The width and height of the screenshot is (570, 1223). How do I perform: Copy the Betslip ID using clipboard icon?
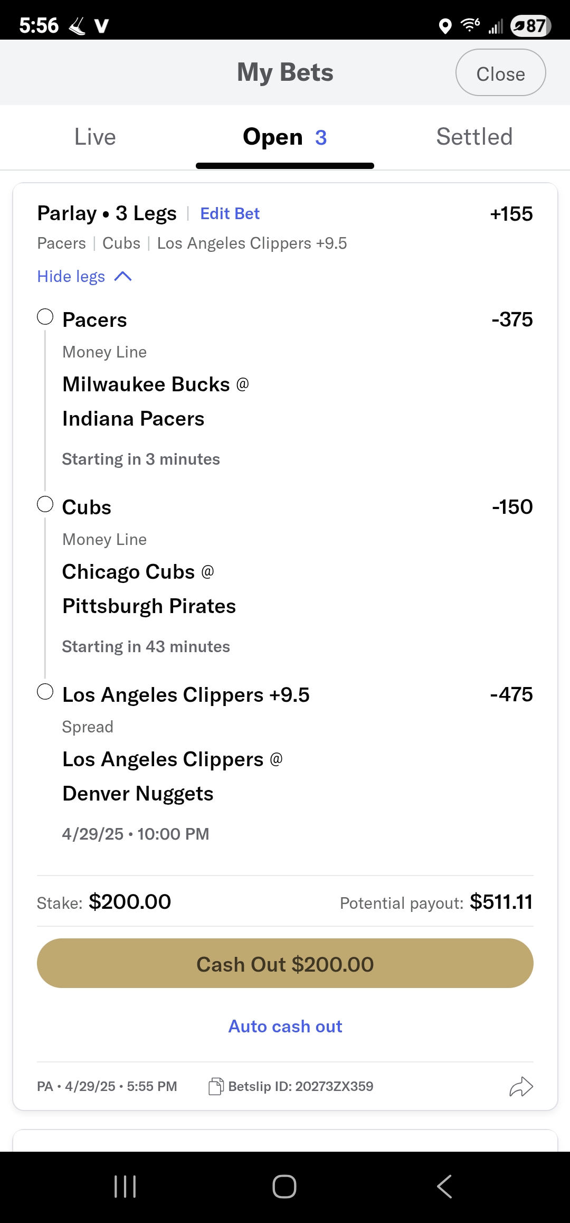point(216,1086)
